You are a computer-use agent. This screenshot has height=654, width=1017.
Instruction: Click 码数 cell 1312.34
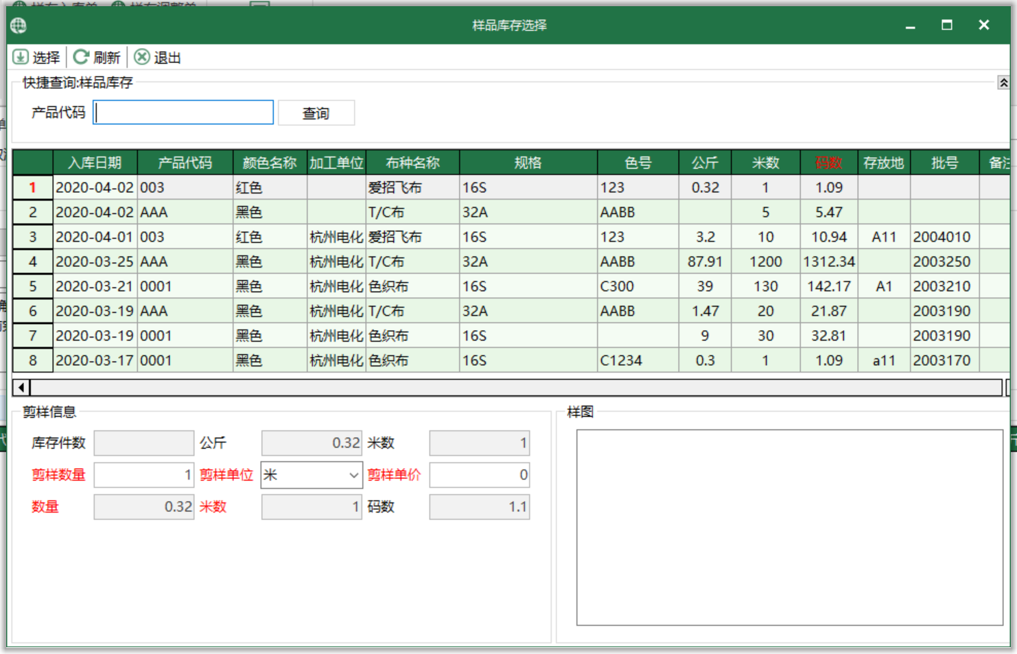pyautogui.click(x=829, y=261)
